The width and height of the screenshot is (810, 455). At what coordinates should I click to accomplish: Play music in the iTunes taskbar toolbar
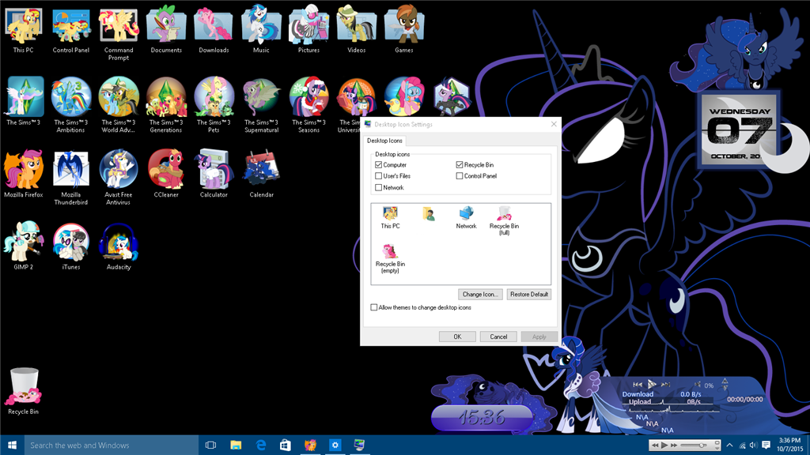(x=664, y=446)
